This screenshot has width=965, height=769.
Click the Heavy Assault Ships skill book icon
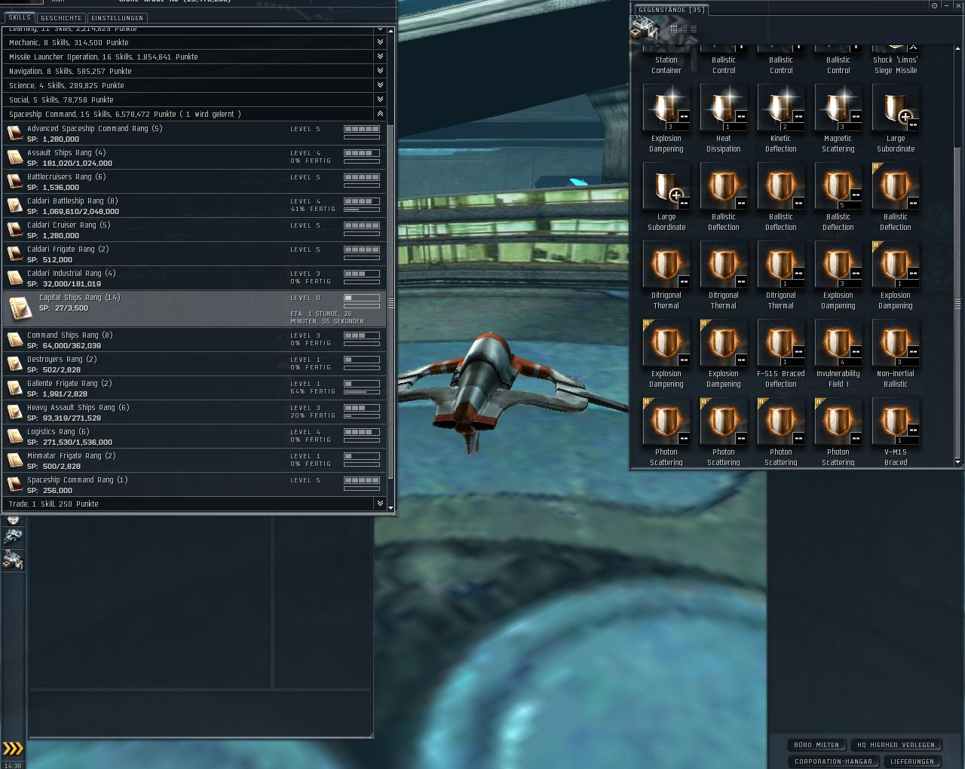[x=14, y=412]
